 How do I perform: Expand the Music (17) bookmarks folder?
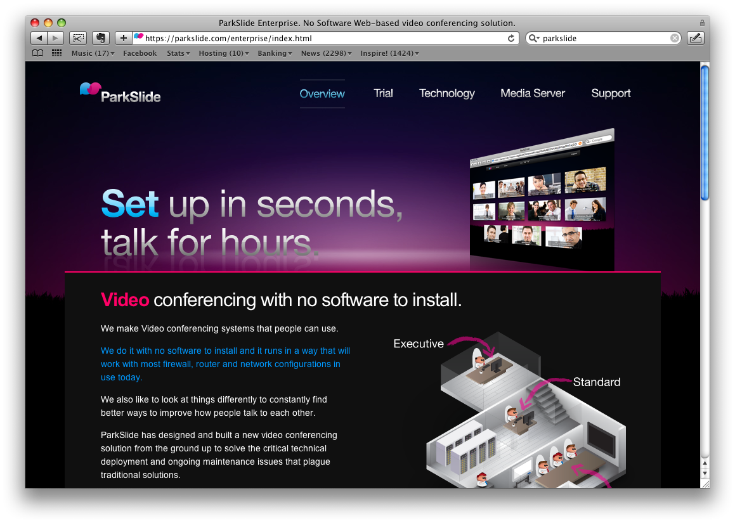tap(93, 53)
